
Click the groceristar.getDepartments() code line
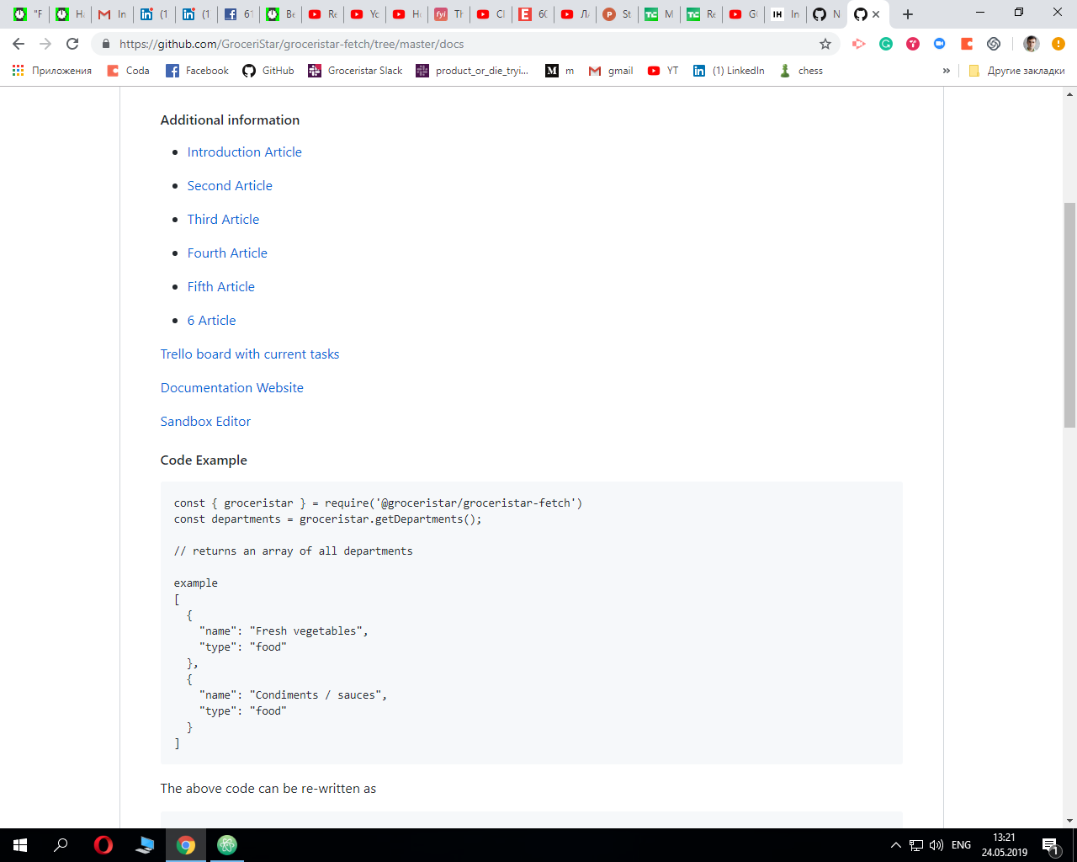328,519
